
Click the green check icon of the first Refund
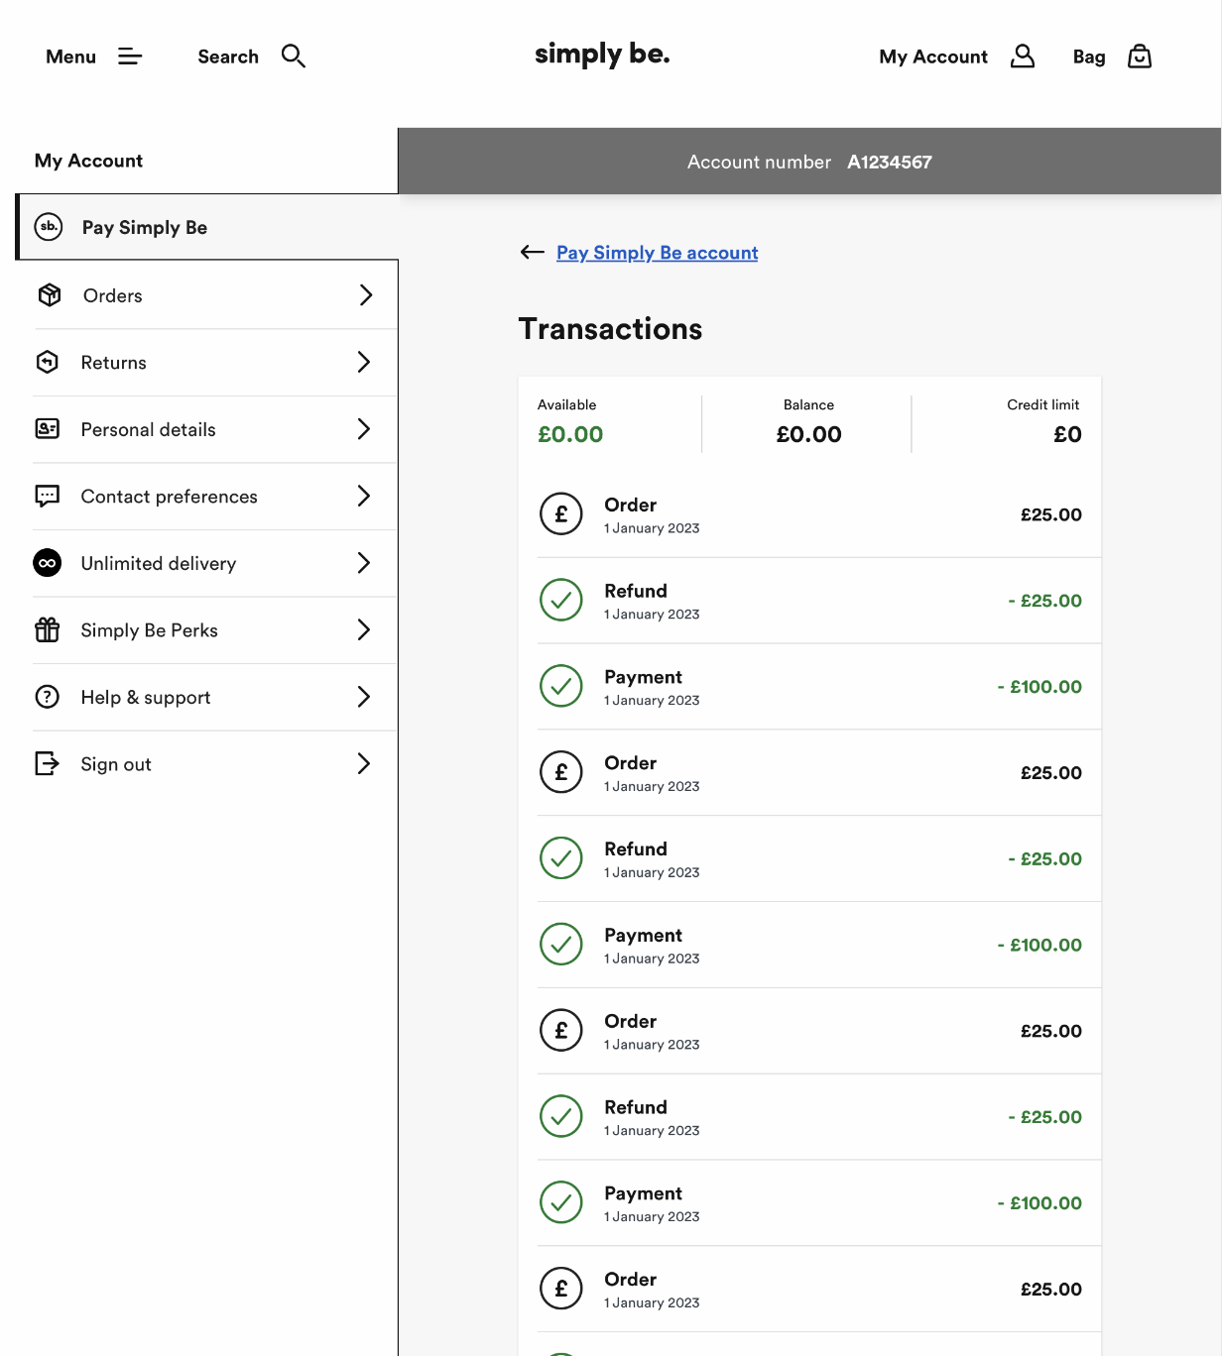click(x=561, y=600)
